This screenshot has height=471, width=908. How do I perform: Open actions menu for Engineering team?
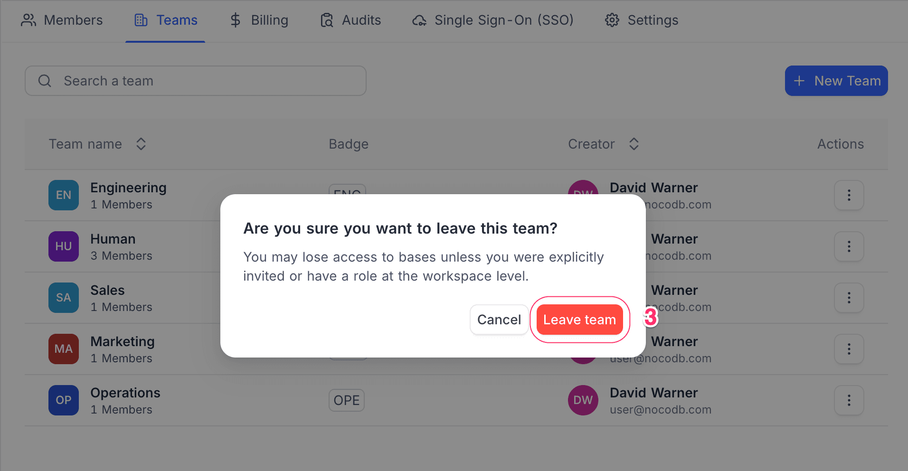pyautogui.click(x=849, y=195)
